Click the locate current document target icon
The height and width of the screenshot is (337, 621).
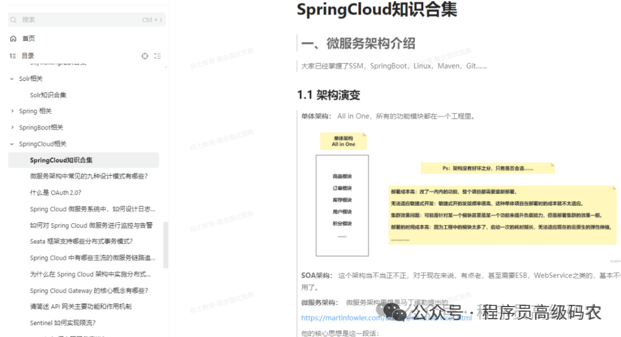[145, 56]
